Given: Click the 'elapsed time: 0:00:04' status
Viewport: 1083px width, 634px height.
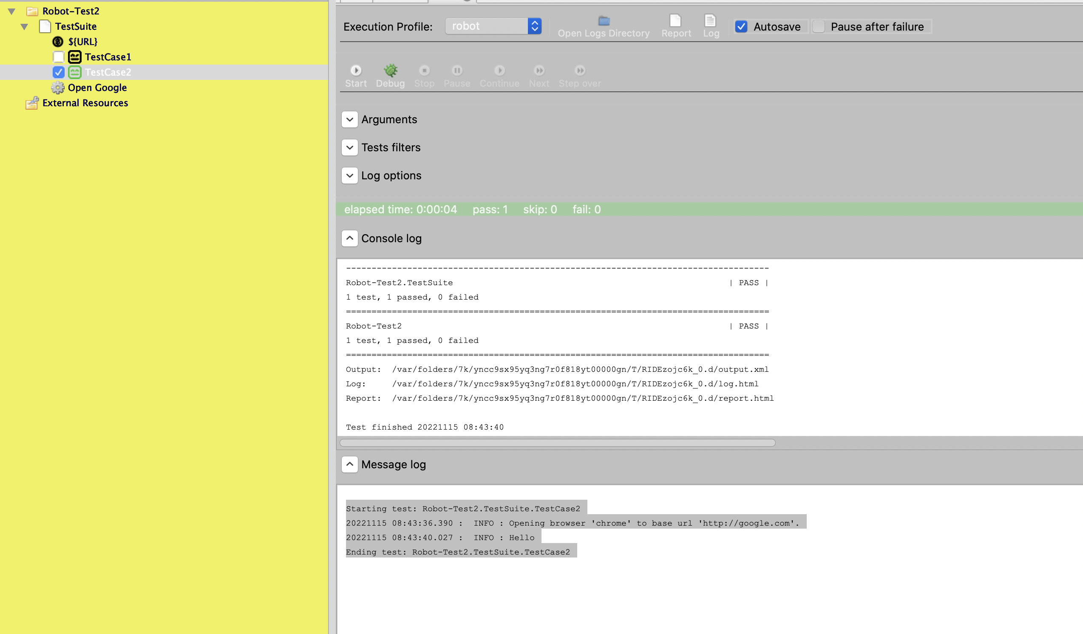Looking at the screenshot, I should pos(400,209).
